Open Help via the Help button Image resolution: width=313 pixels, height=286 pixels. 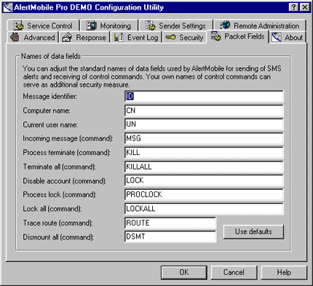[x=284, y=272]
